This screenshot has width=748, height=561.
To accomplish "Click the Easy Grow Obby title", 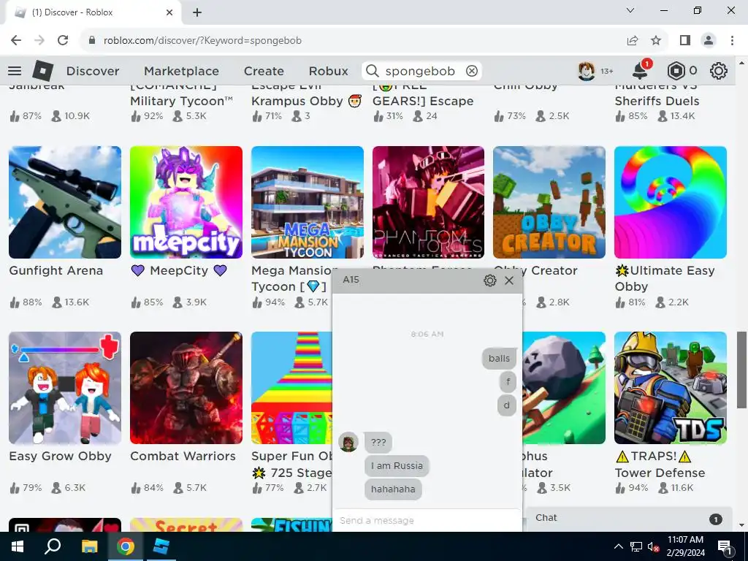I will tap(60, 456).
